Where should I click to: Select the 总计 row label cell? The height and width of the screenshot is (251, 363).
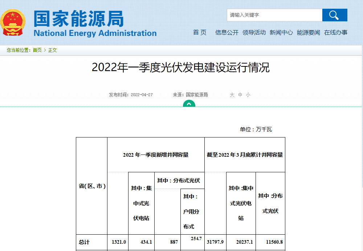pyautogui.click(x=84, y=242)
